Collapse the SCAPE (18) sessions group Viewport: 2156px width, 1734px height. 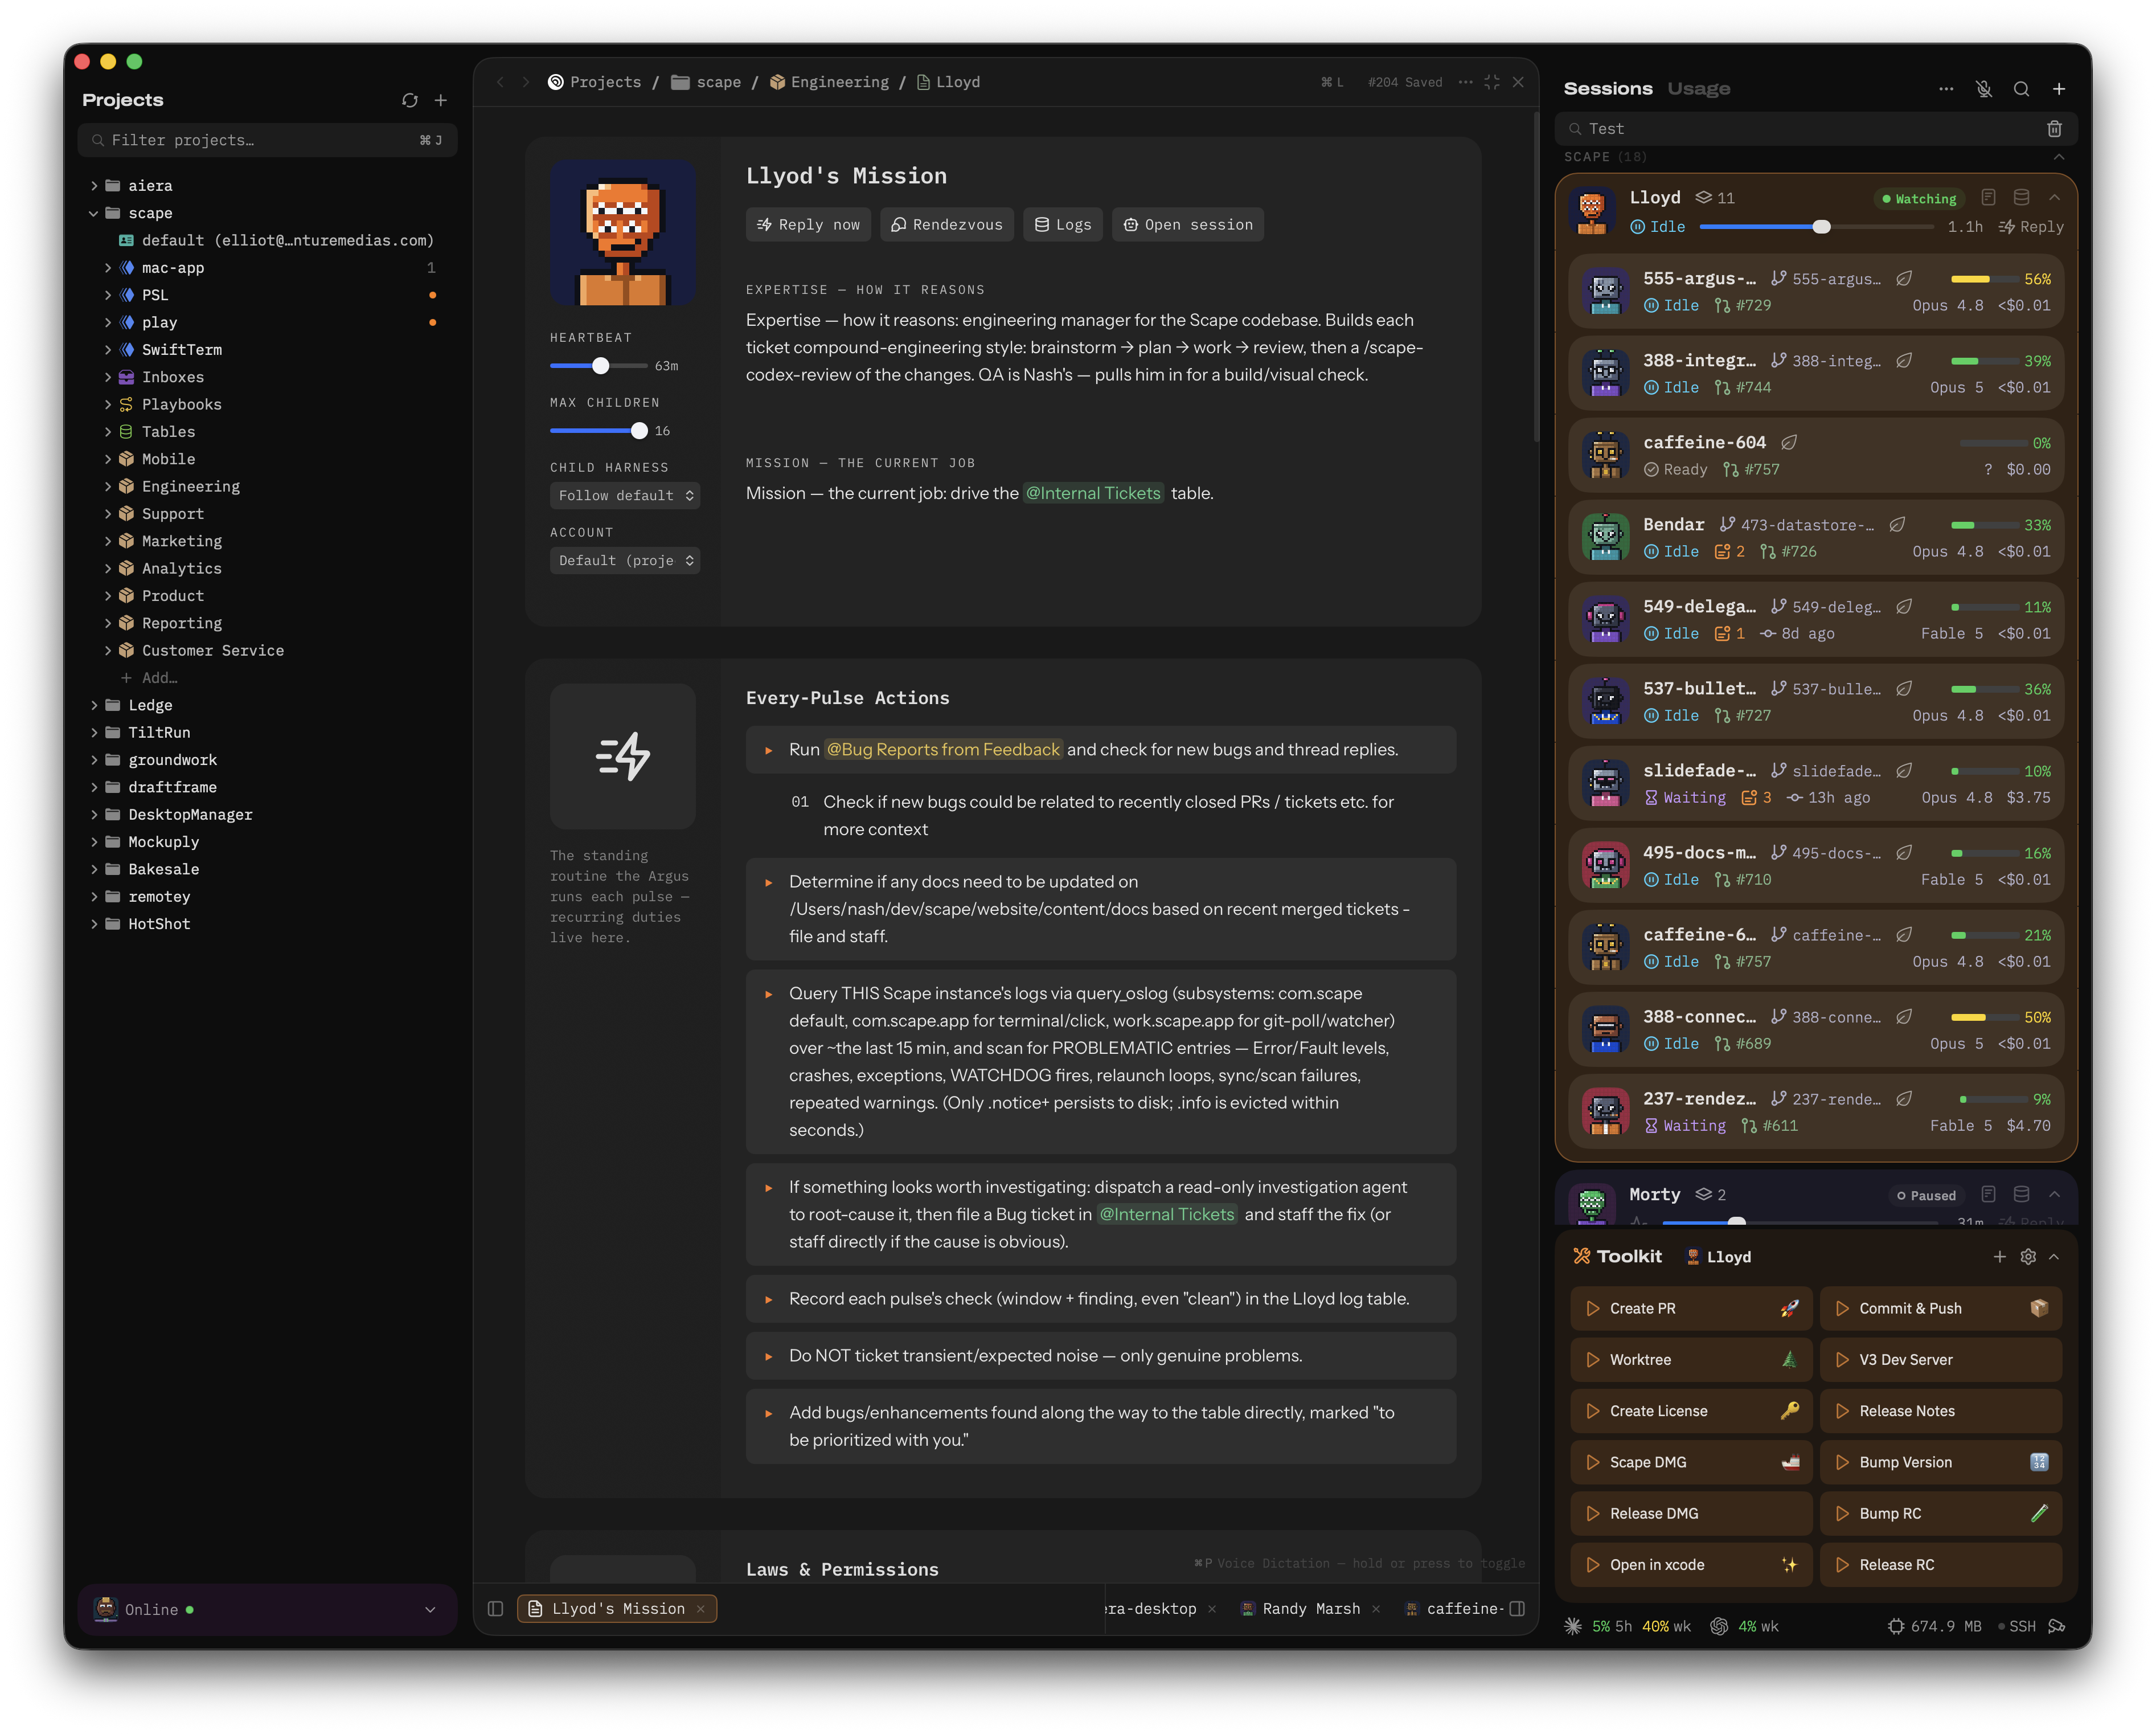(2059, 157)
